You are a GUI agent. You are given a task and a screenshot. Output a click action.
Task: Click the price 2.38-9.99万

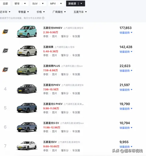tap(50, 32)
